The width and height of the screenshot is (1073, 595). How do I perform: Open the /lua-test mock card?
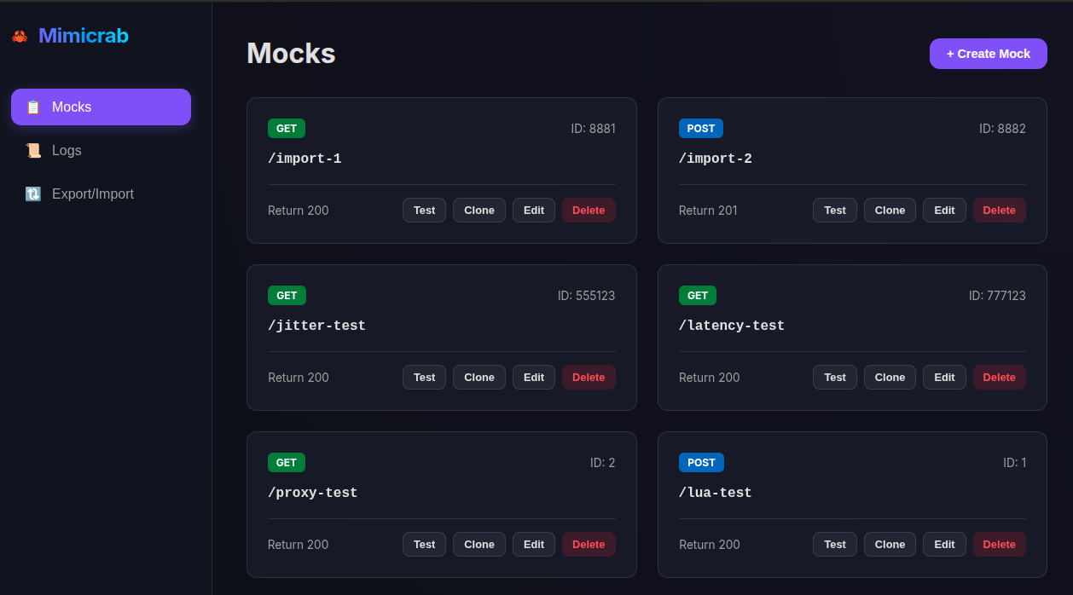852,505
